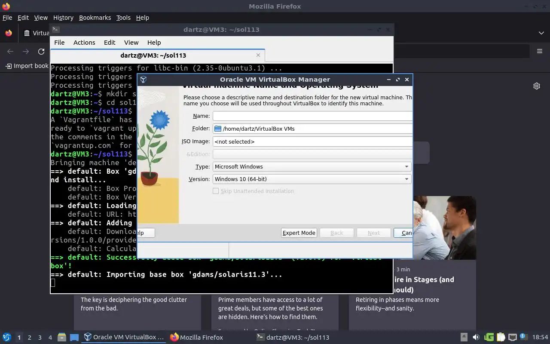Switch to Mozilla Firefox taskbar entry

pos(197,337)
